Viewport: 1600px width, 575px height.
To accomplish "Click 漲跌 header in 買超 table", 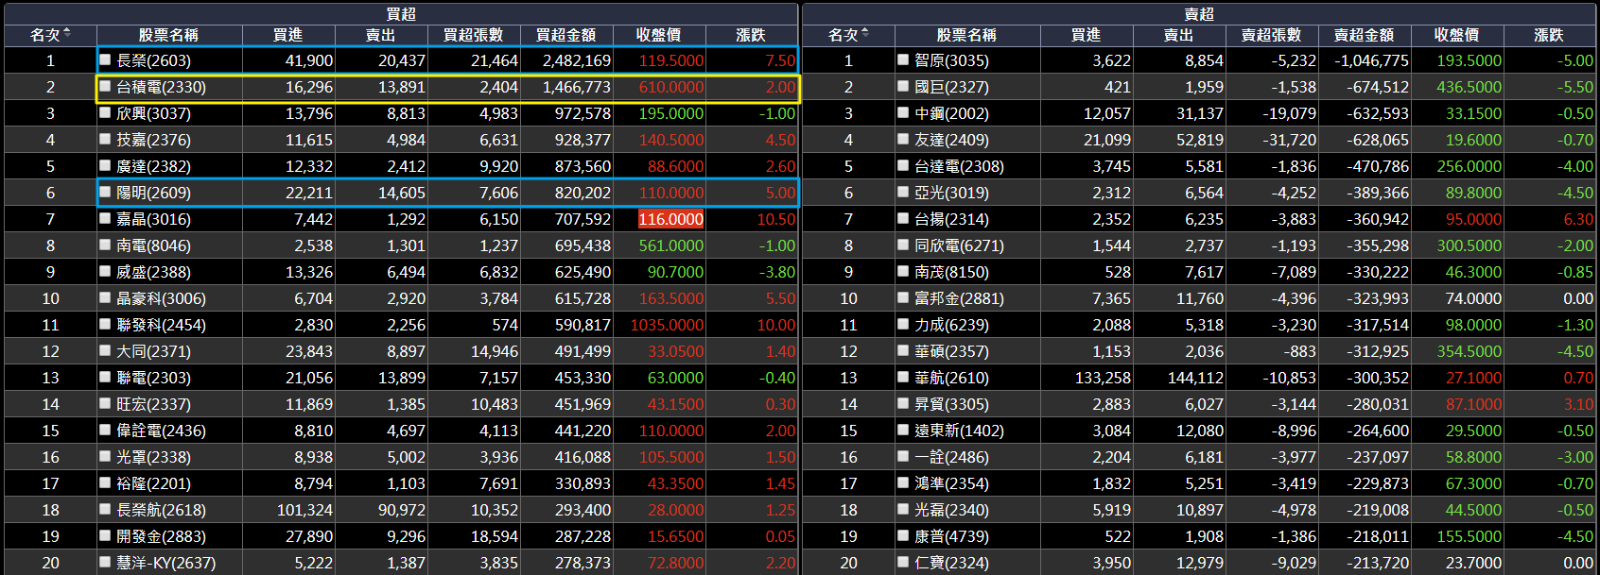I will 751,35.
